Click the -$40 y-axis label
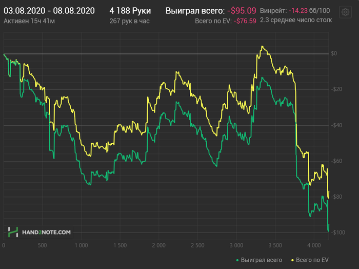 coord(336,125)
